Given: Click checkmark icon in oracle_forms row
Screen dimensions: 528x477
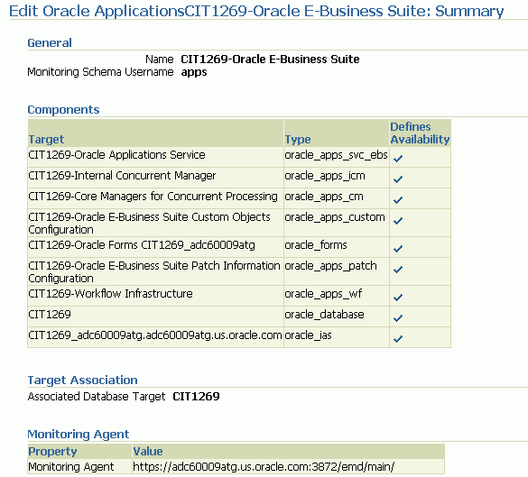Looking at the screenshot, I should (398, 249).
